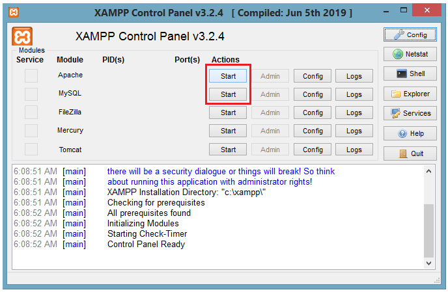Click the MySQL Admin button
The image size is (448, 292).
270,94
